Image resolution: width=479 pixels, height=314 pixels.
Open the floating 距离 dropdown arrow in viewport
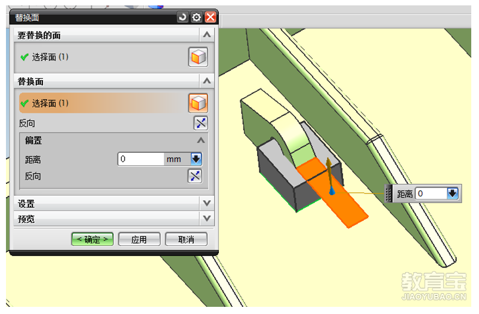pyautogui.click(x=453, y=193)
